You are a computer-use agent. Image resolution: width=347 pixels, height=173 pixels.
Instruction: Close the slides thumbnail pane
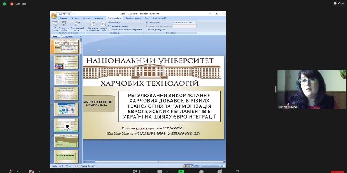coord(81,37)
